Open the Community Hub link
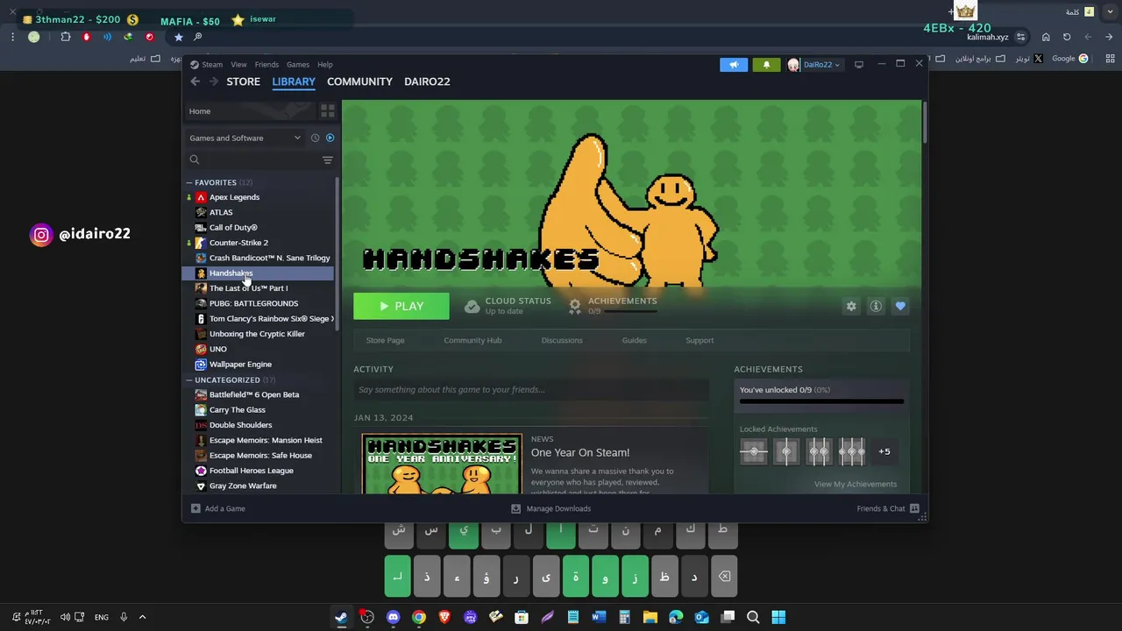1122x631 pixels. 472,340
